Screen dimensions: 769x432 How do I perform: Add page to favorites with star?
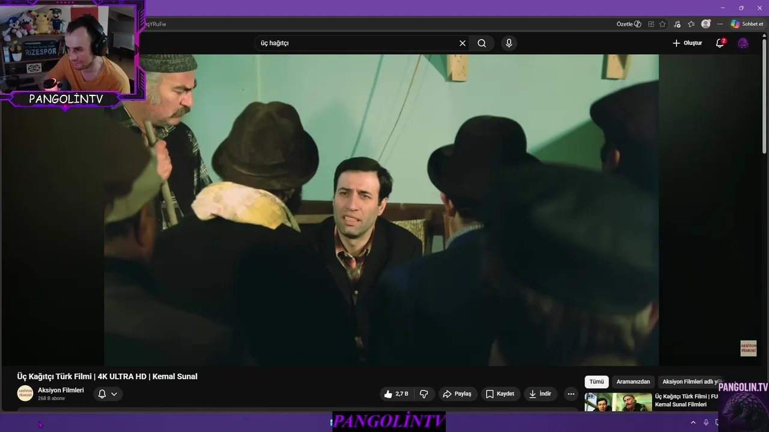663,24
